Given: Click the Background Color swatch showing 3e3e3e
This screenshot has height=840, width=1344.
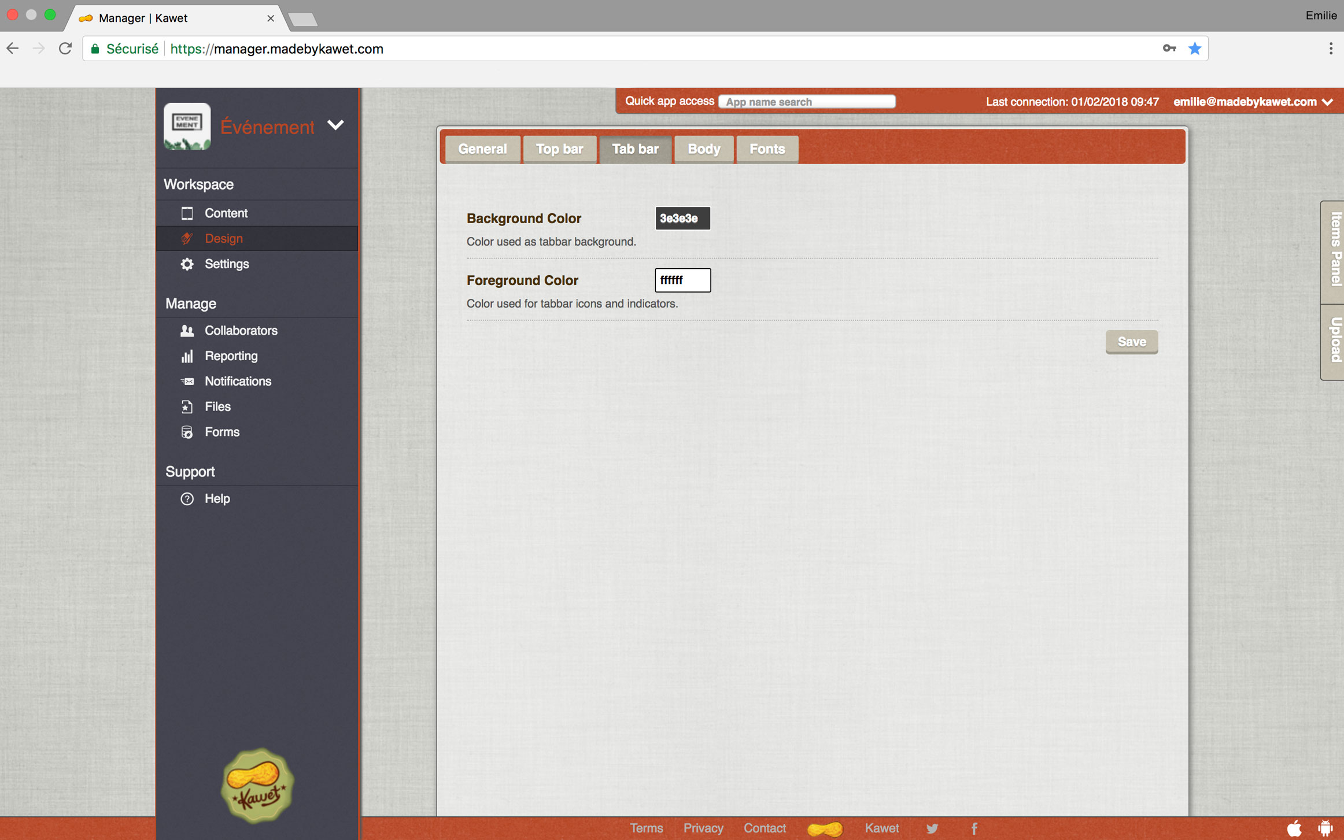Looking at the screenshot, I should tap(682, 218).
